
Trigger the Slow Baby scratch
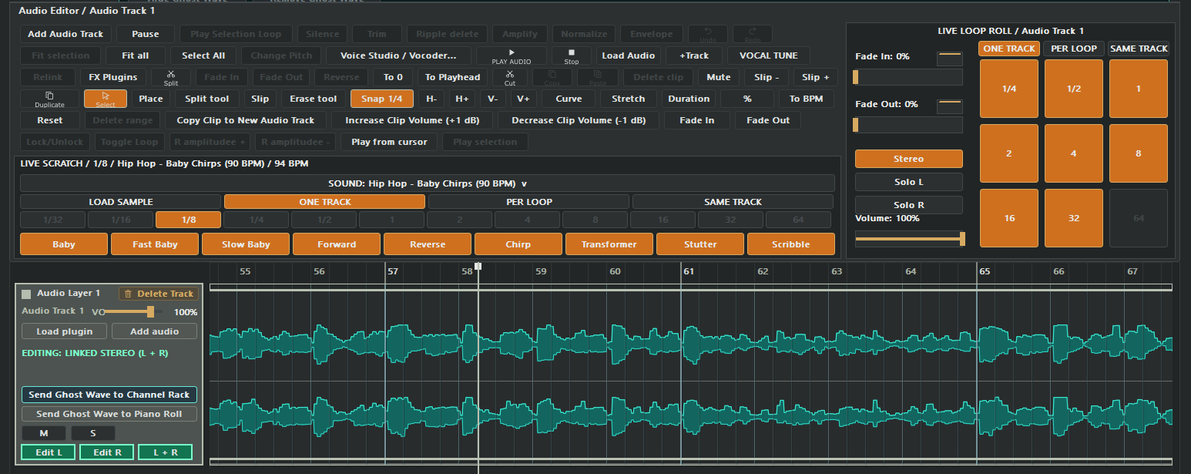click(x=246, y=244)
